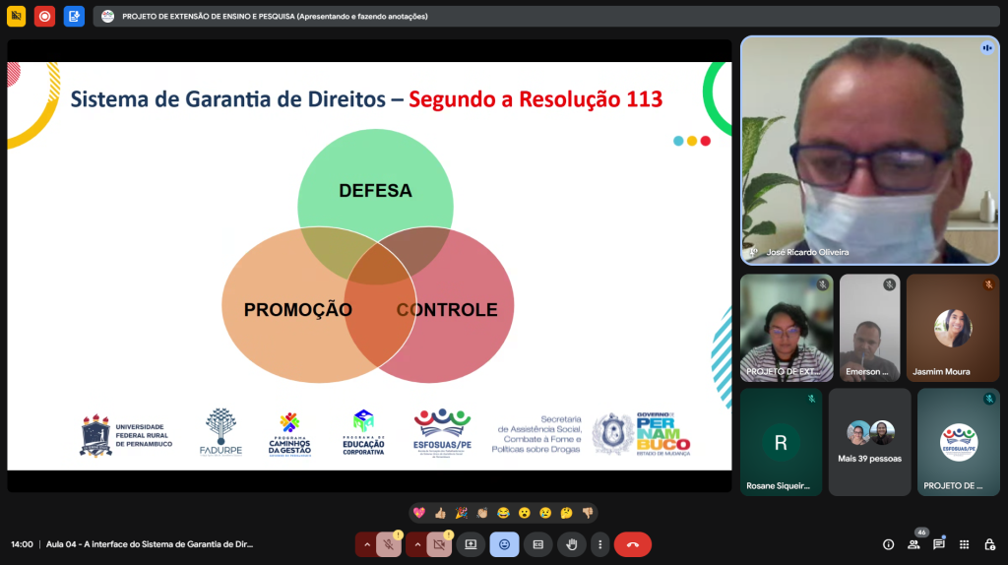The width and height of the screenshot is (1008, 565).
Task: Click the blue notes document icon
Action: pos(74,16)
